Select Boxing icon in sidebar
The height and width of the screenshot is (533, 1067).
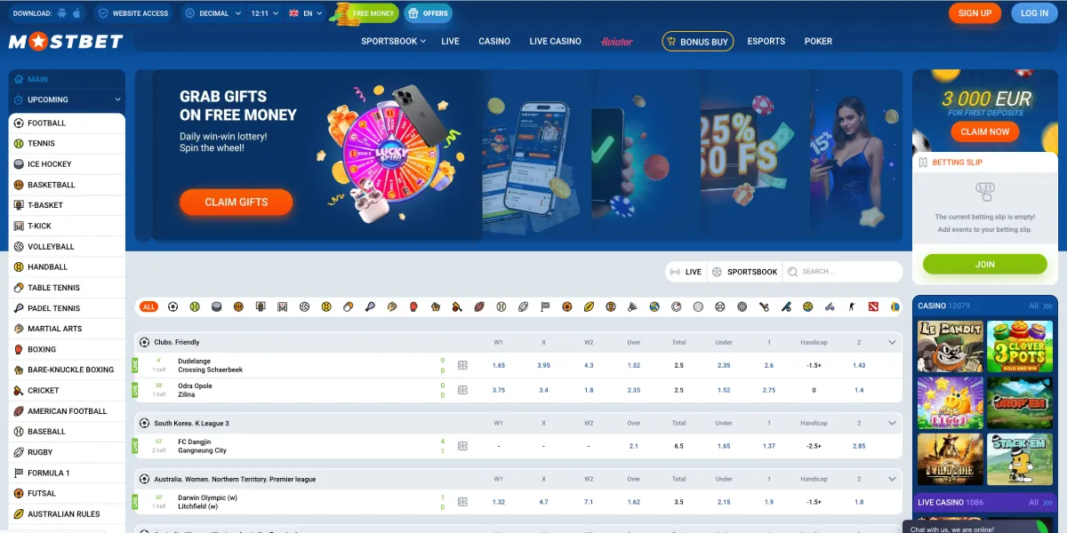click(x=19, y=349)
